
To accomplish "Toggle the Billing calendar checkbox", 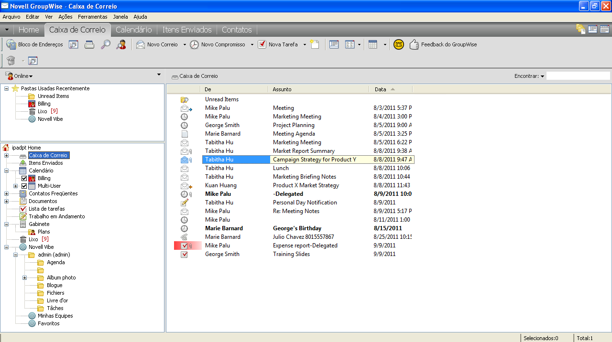I will (x=24, y=178).
